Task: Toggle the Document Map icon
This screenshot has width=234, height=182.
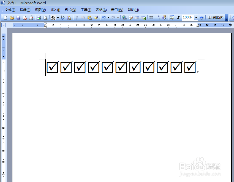Action: click(x=172, y=18)
